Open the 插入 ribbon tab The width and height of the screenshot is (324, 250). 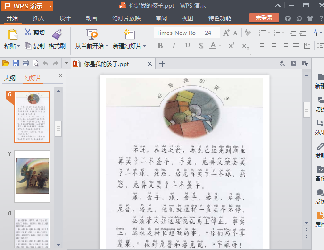coord(38,18)
